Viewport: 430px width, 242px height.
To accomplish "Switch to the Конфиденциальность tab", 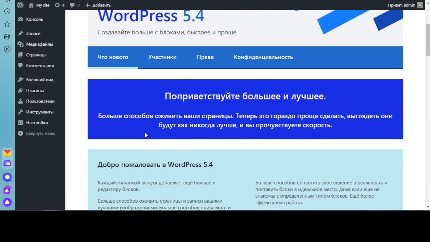I will point(263,57).
